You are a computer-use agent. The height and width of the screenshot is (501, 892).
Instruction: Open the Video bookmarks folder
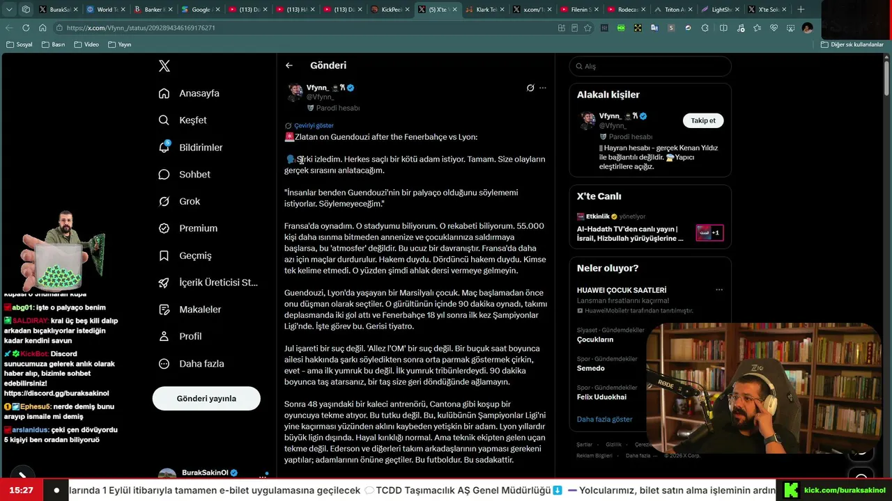[86, 45]
